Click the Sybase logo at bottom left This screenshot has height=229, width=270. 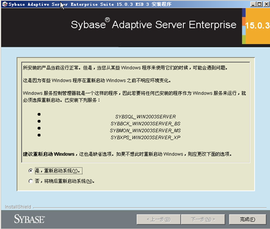pyautogui.click(x=29, y=219)
